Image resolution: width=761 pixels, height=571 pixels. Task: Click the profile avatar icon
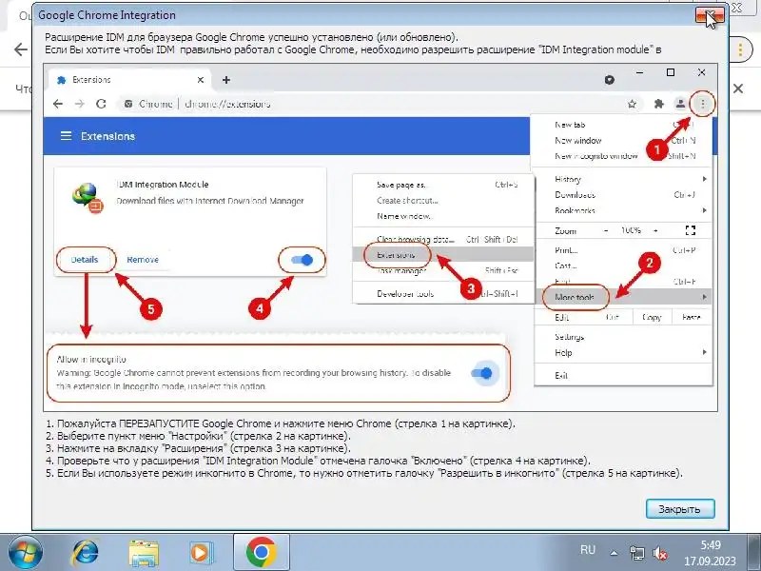coord(680,104)
